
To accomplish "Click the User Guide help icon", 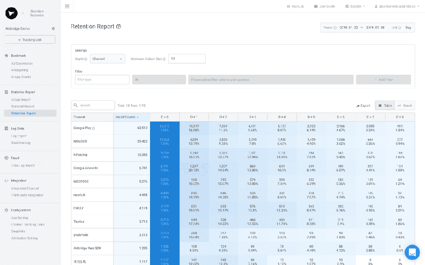I will pyautogui.click(x=316, y=6).
